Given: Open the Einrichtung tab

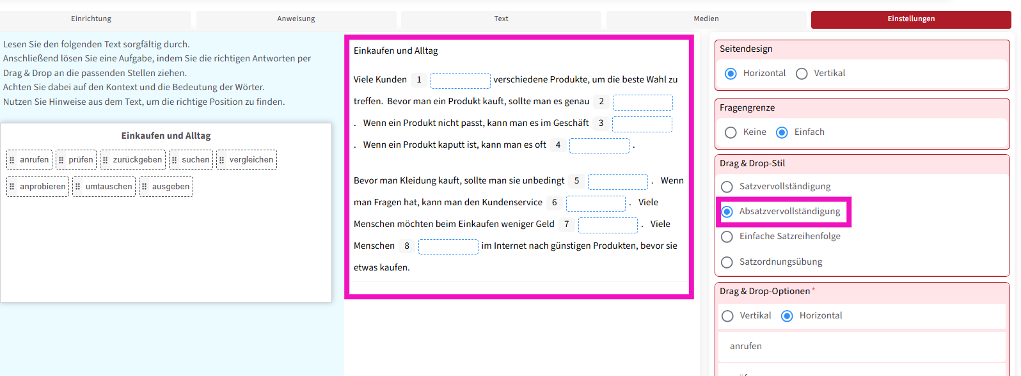Looking at the screenshot, I should point(91,19).
